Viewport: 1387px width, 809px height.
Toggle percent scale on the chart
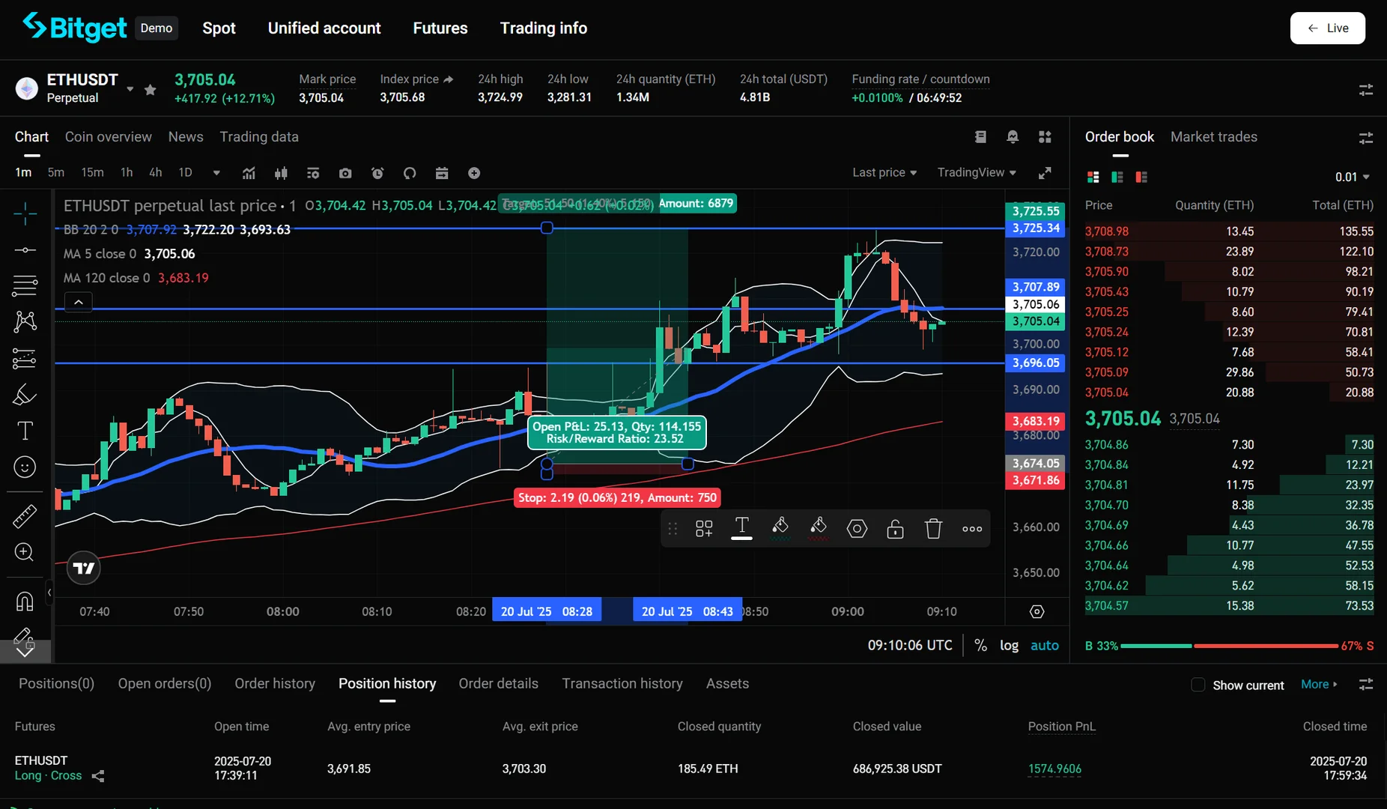pos(980,645)
